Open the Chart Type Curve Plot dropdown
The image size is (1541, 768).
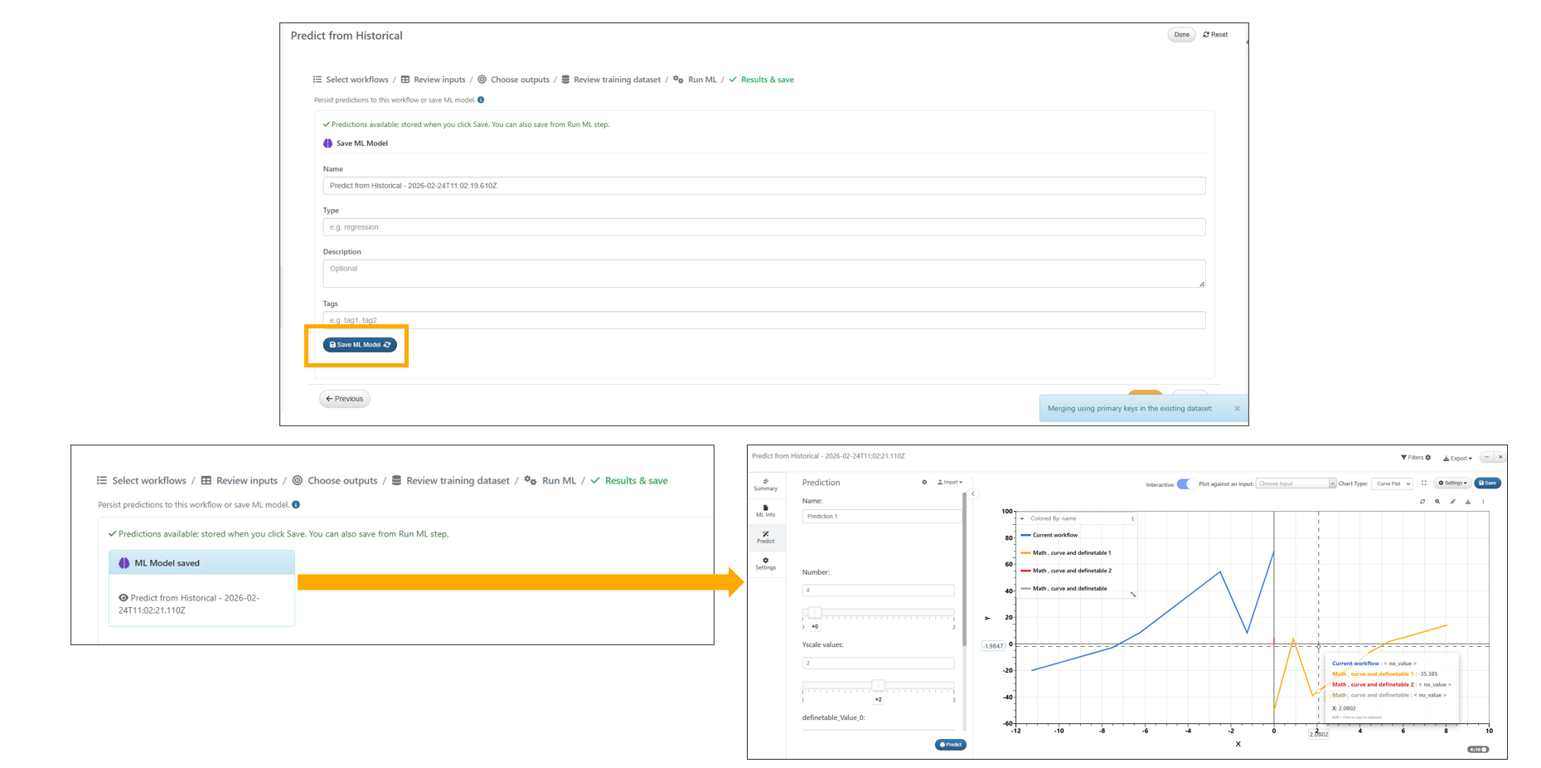1392,484
